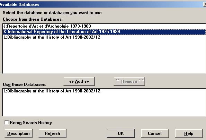206x140 pixels.
Task: Refresh the available databases list
Action: coord(52,133)
